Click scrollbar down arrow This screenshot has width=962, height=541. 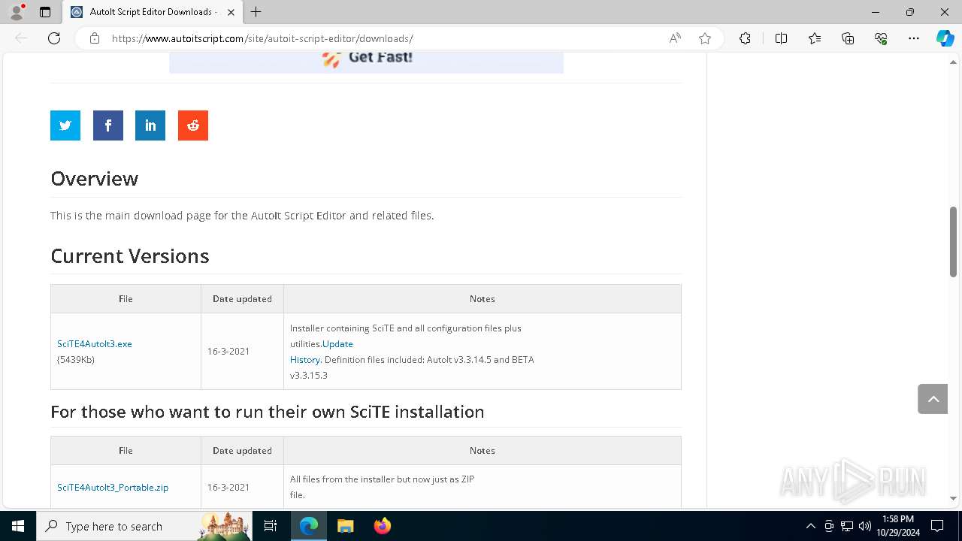point(954,498)
